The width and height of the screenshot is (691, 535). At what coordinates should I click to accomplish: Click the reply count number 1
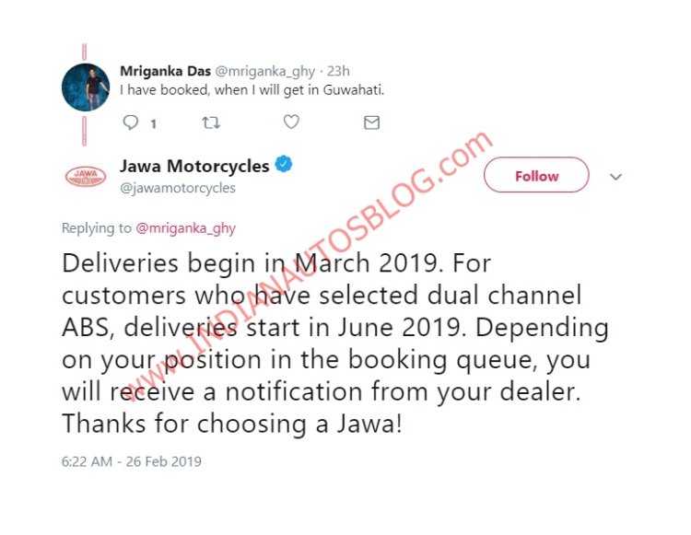pos(153,123)
